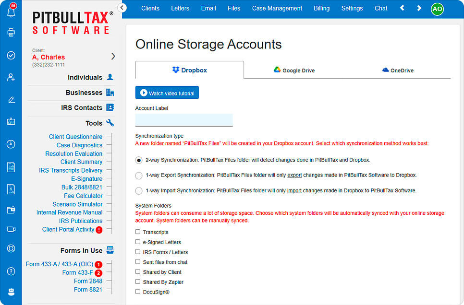
Task: Open the lifebuoy support icon
Action: click(x=11, y=248)
